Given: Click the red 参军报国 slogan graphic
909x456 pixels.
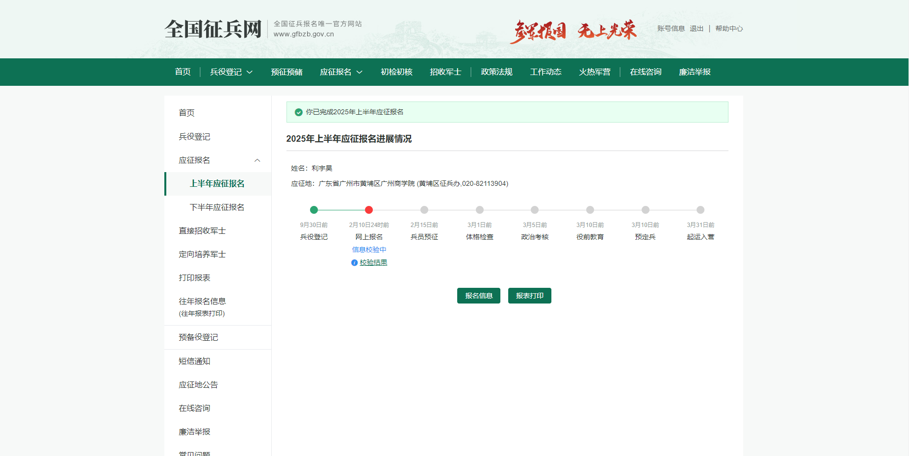Looking at the screenshot, I should coord(538,31).
